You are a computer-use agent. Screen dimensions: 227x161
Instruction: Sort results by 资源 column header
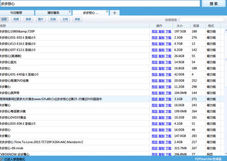click(196, 26)
